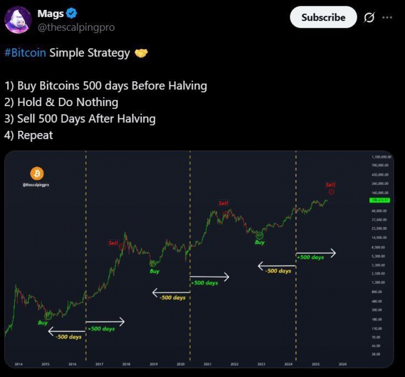Open Mags profile avatar
Viewport: 405px width, 377px height.
[18, 20]
